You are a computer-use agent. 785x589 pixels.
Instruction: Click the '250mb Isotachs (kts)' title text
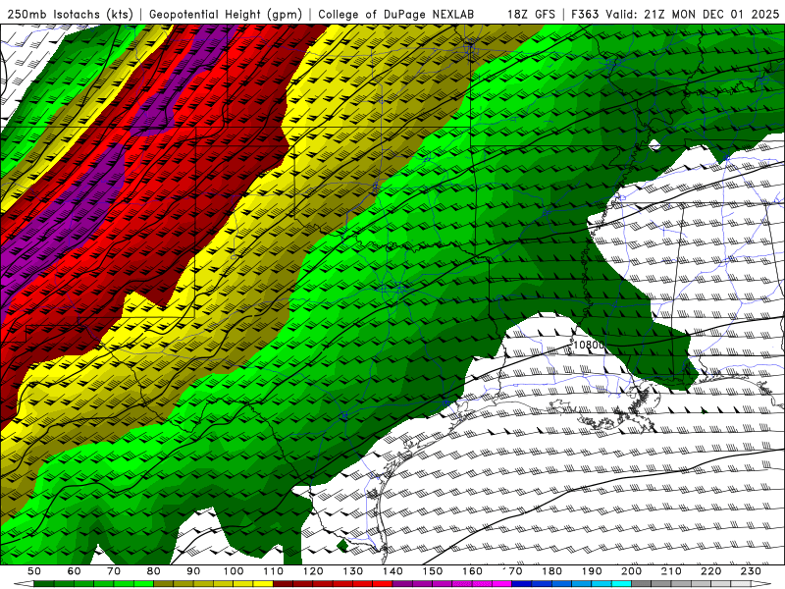(x=70, y=14)
